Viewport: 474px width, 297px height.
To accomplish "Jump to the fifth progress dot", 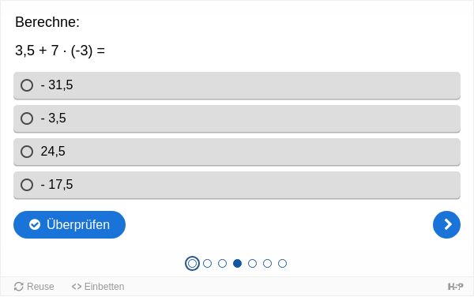I will [253, 264].
